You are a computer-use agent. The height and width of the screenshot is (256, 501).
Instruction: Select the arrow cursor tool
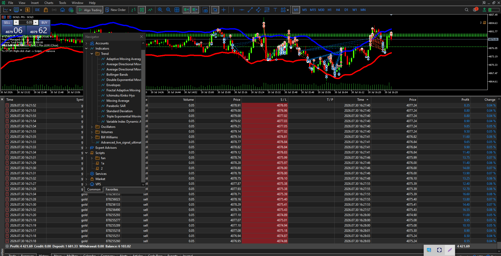(215, 10)
